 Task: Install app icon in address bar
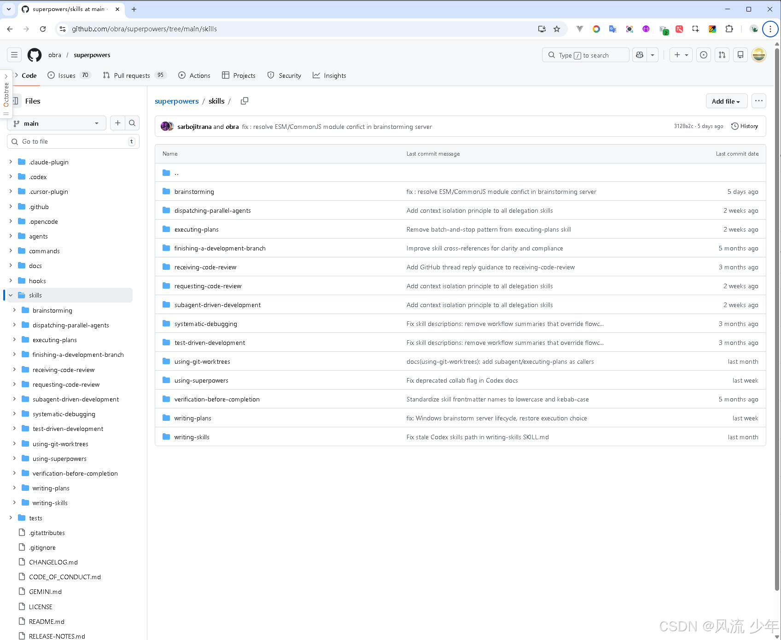pyautogui.click(x=542, y=29)
